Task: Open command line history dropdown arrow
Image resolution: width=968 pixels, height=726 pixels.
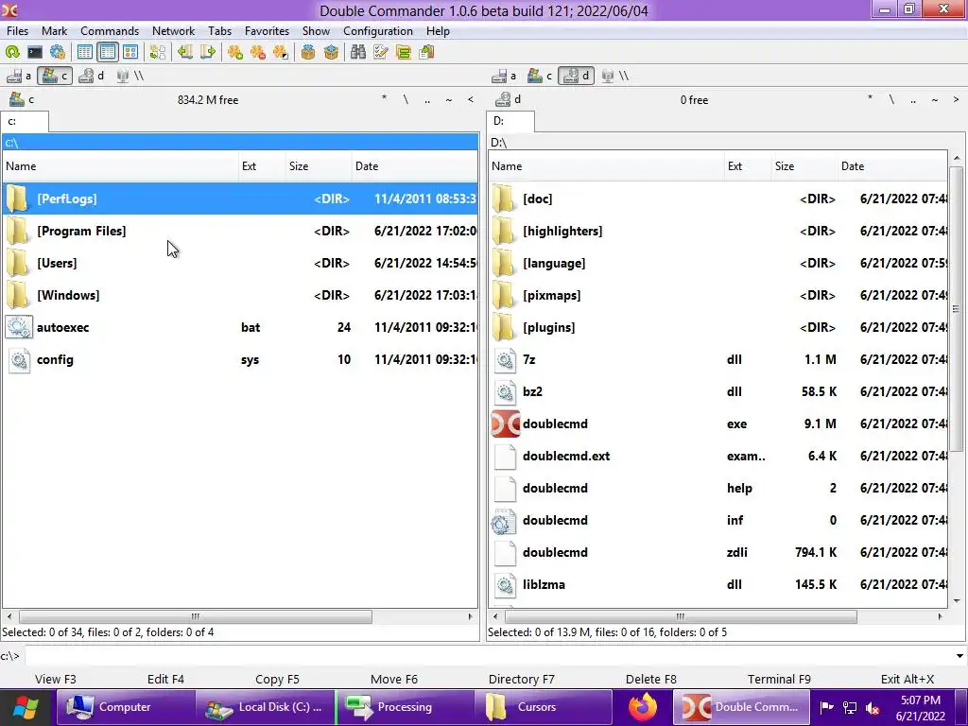Action: 959,656
